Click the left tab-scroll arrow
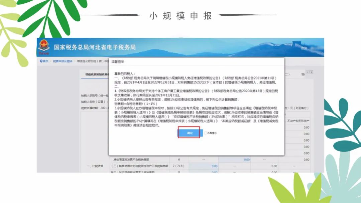Viewport: 361px width, 203px height. point(308,72)
